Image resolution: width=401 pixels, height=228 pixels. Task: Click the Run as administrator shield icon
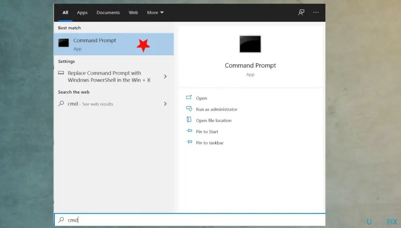(189, 109)
